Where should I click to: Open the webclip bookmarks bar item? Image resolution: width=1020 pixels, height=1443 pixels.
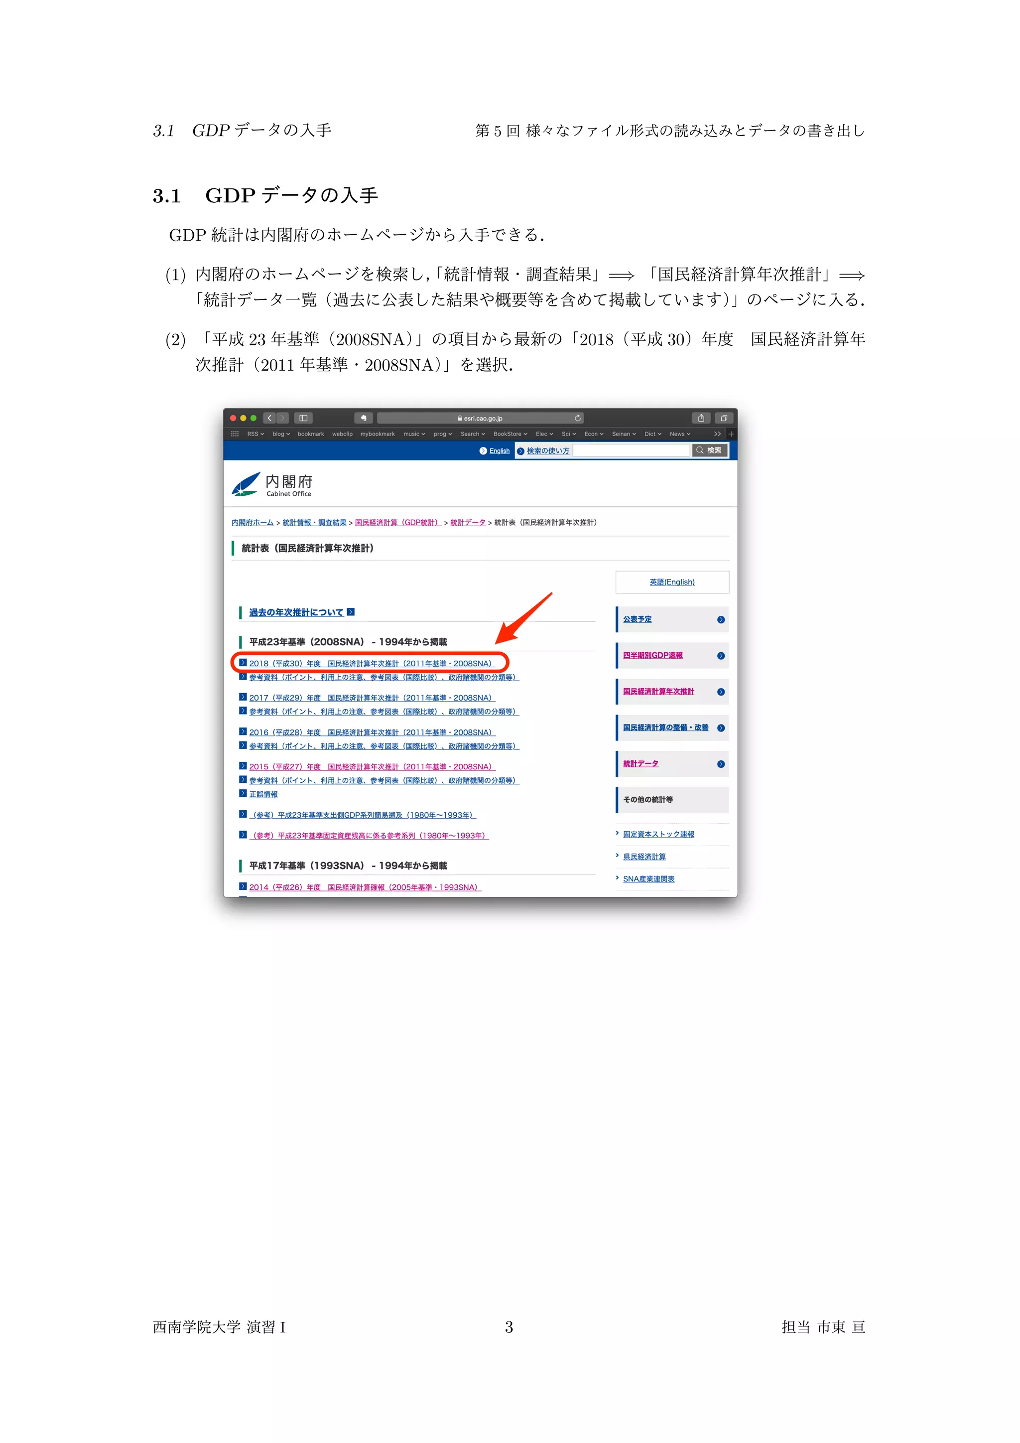pos(342,433)
